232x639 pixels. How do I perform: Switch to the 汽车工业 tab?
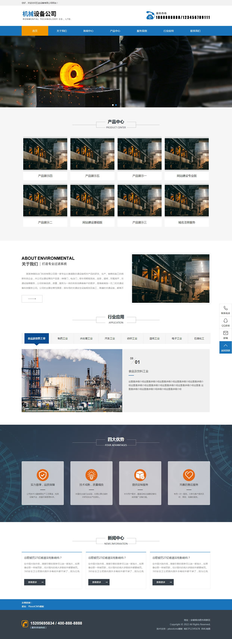pos(109,338)
